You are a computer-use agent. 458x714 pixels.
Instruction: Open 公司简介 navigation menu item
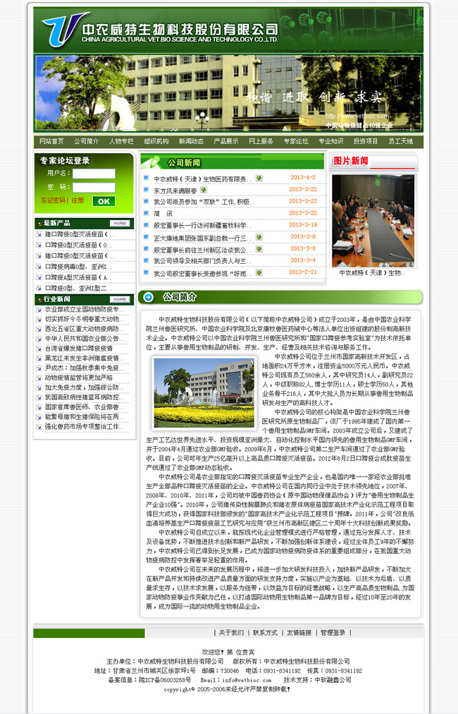[87, 141]
